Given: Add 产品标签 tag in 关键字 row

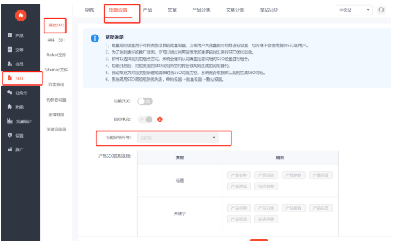Looking at the screenshot, I should tap(321, 208).
